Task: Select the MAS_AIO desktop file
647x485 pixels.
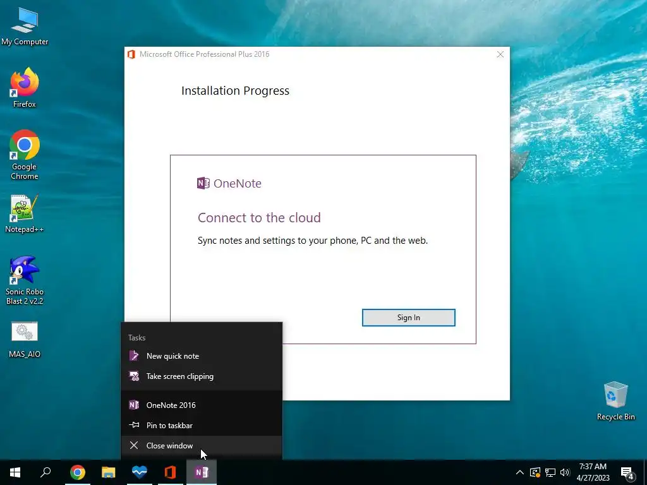Action: 25,339
